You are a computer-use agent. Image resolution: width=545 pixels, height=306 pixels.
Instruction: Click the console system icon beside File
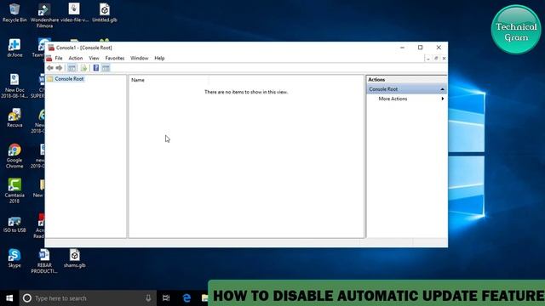pos(49,59)
